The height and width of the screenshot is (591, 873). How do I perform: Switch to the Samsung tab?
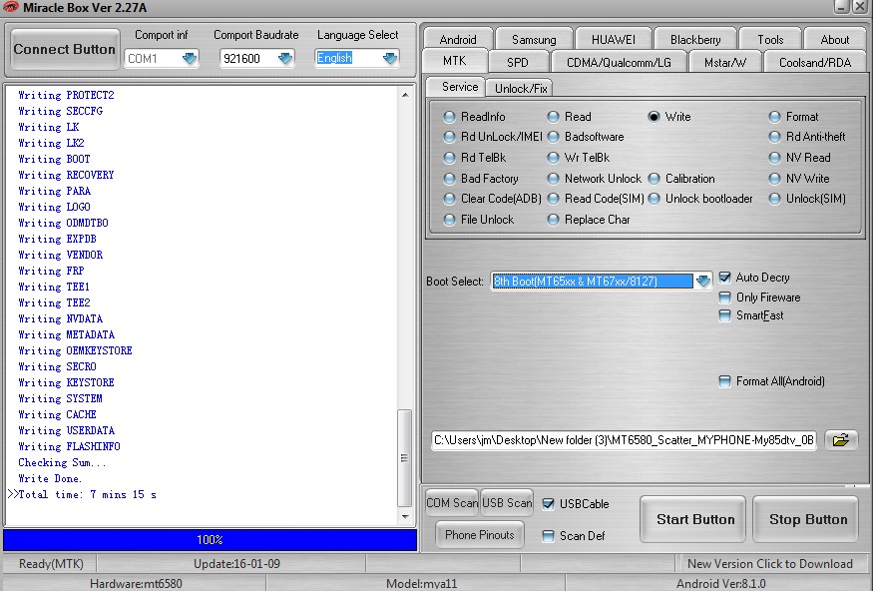(x=534, y=39)
